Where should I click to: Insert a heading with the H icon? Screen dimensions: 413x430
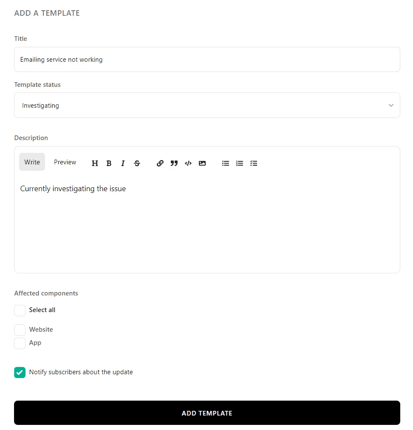[95, 163]
